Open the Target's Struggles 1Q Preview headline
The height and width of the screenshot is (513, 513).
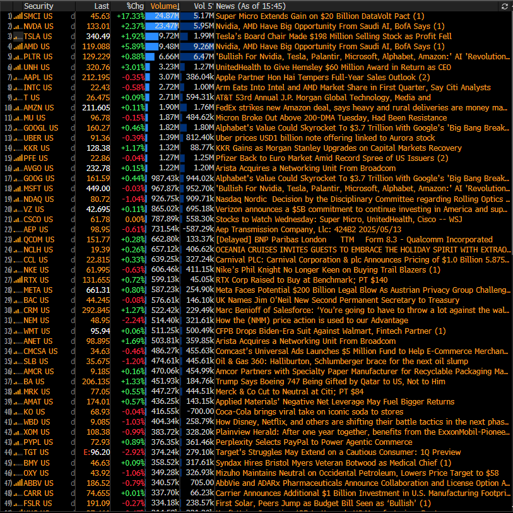pyautogui.click(x=338, y=452)
